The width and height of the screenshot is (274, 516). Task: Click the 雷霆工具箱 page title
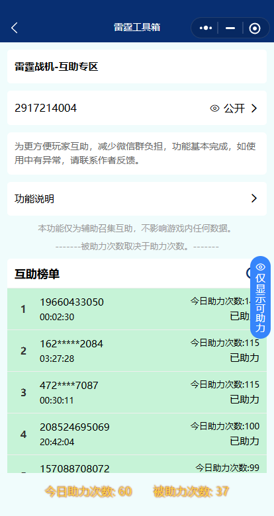[x=137, y=27]
